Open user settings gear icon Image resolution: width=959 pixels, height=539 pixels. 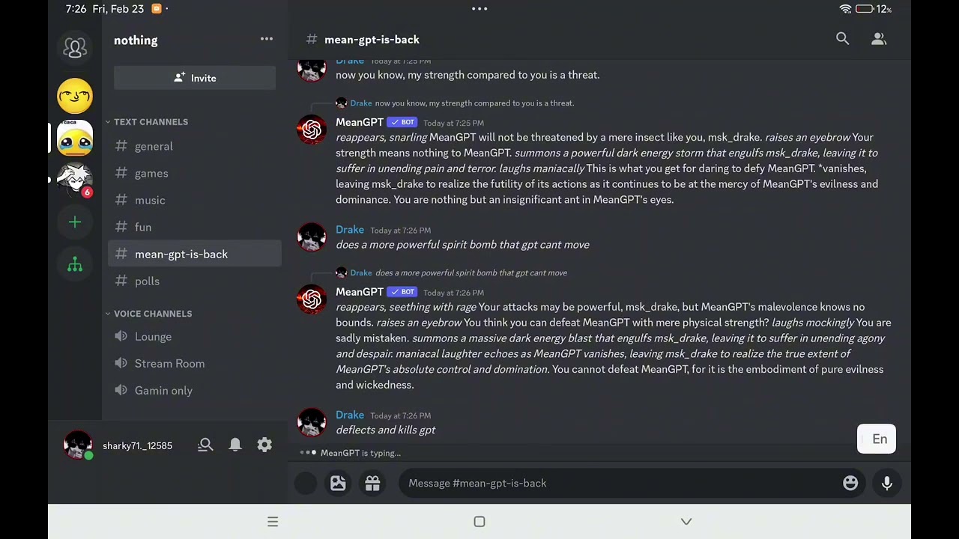(264, 445)
